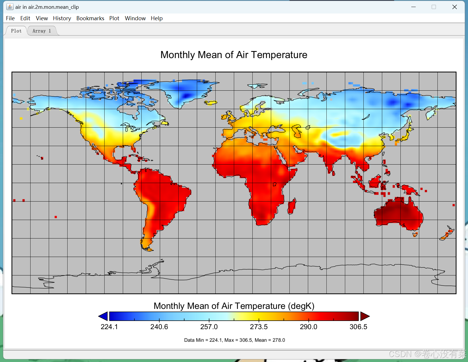Open the History menu
This screenshot has width=468, height=362.
62,18
